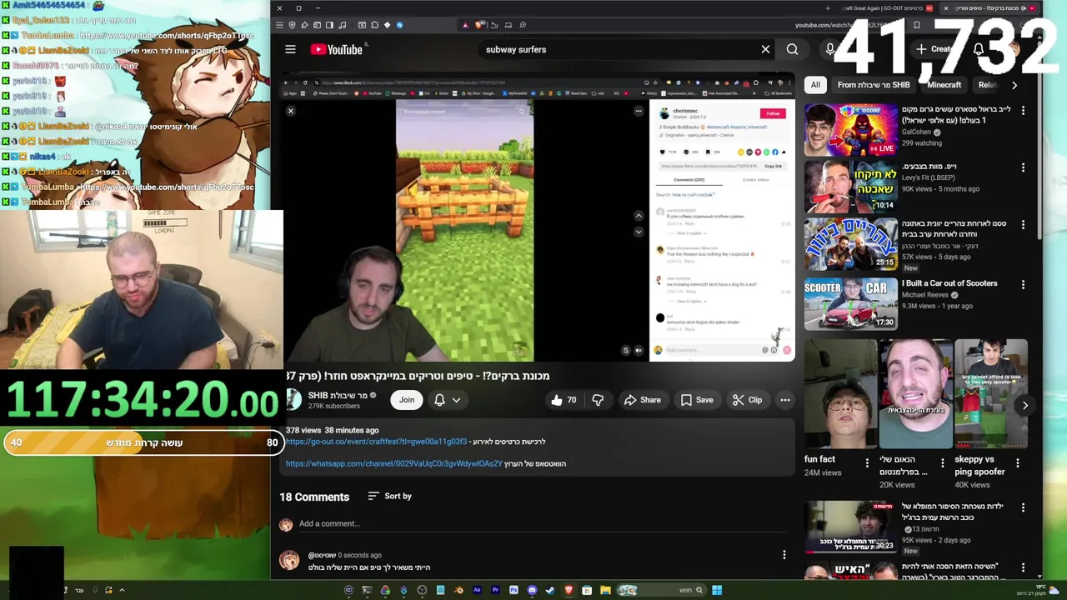Follow cherionmc on TikTok
The width and height of the screenshot is (1067, 600).
click(773, 113)
